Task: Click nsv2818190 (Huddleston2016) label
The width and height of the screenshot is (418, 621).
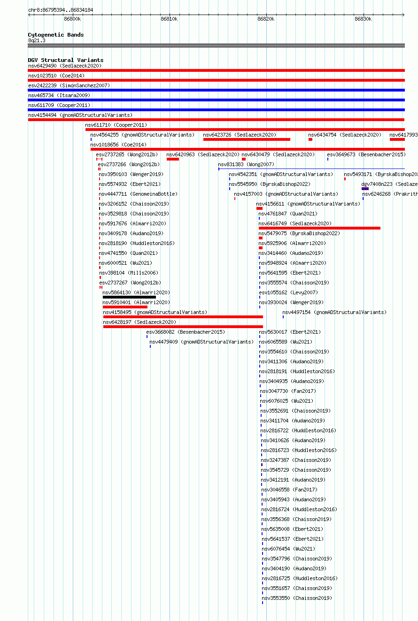Action: click(137, 244)
